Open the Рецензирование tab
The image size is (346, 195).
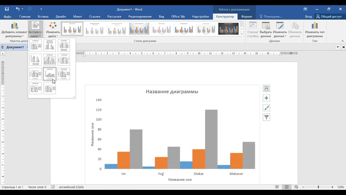140,17
